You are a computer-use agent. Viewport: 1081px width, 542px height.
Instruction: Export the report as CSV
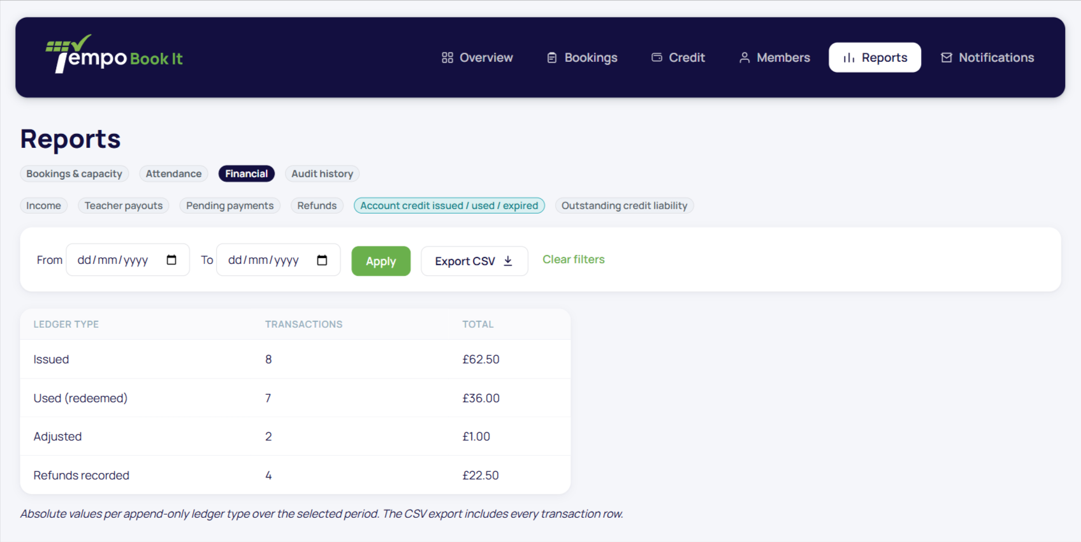click(474, 261)
